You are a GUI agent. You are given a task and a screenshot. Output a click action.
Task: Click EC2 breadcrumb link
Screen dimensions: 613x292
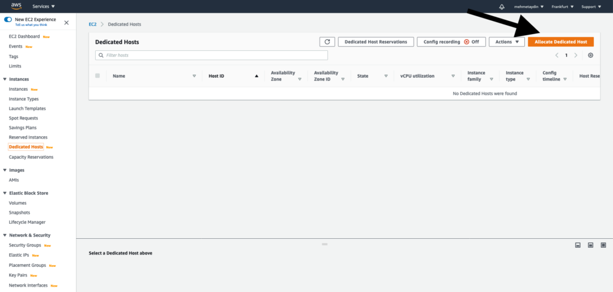(x=93, y=24)
